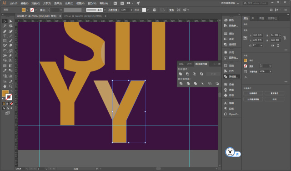Image resolution: width=291 pixels, height=171 pixels.
Task: Activate the Hand tool
Action: click(5, 86)
